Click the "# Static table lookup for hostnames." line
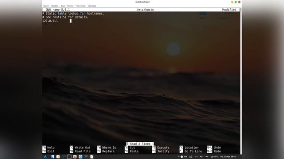The width and height of the screenshot is (284, 159). click(73, 14)
